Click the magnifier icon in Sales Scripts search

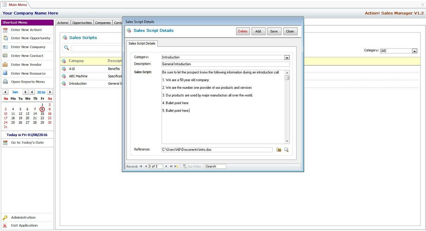[x=66, y=48]
